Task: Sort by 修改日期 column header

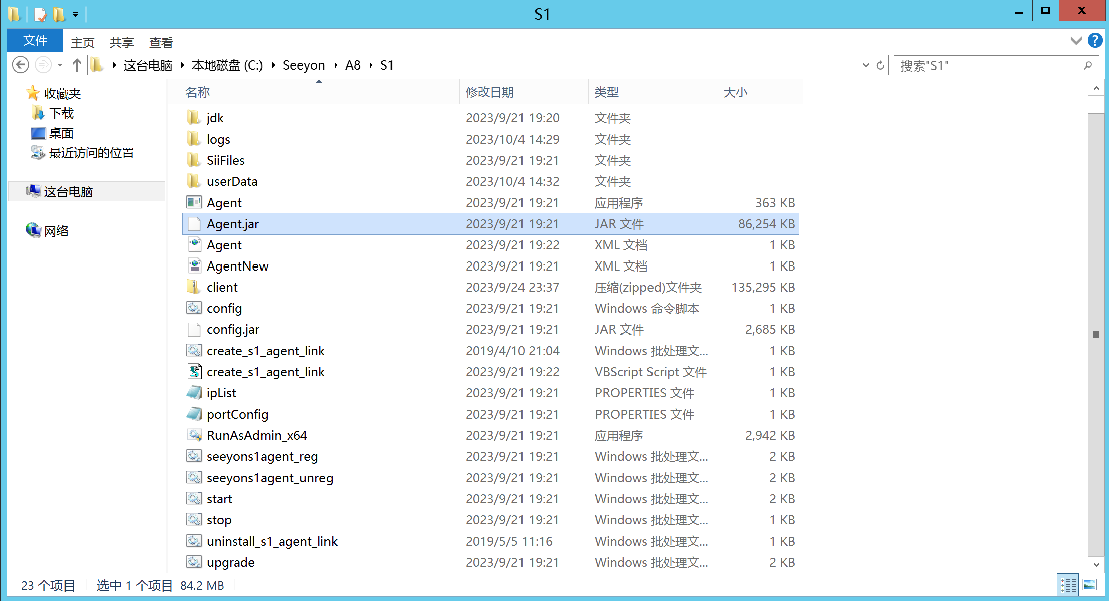Action: click(489, 92)
